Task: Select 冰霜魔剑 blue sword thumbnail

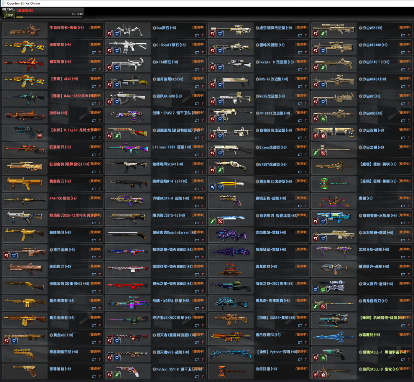Action: (x=334, y=338)
